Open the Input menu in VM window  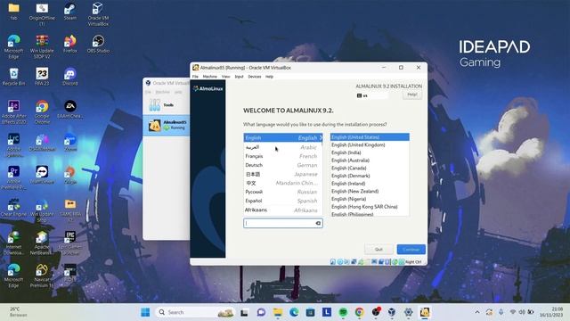click(x=239, y=77)
